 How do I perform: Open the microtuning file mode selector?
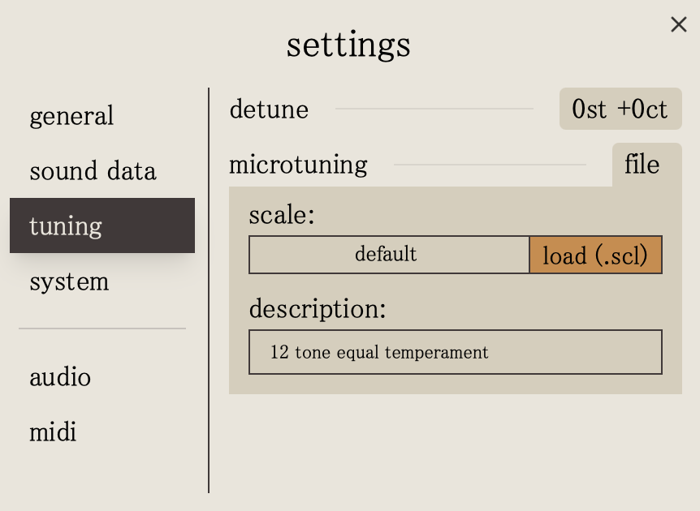click(x=642, y=165)
